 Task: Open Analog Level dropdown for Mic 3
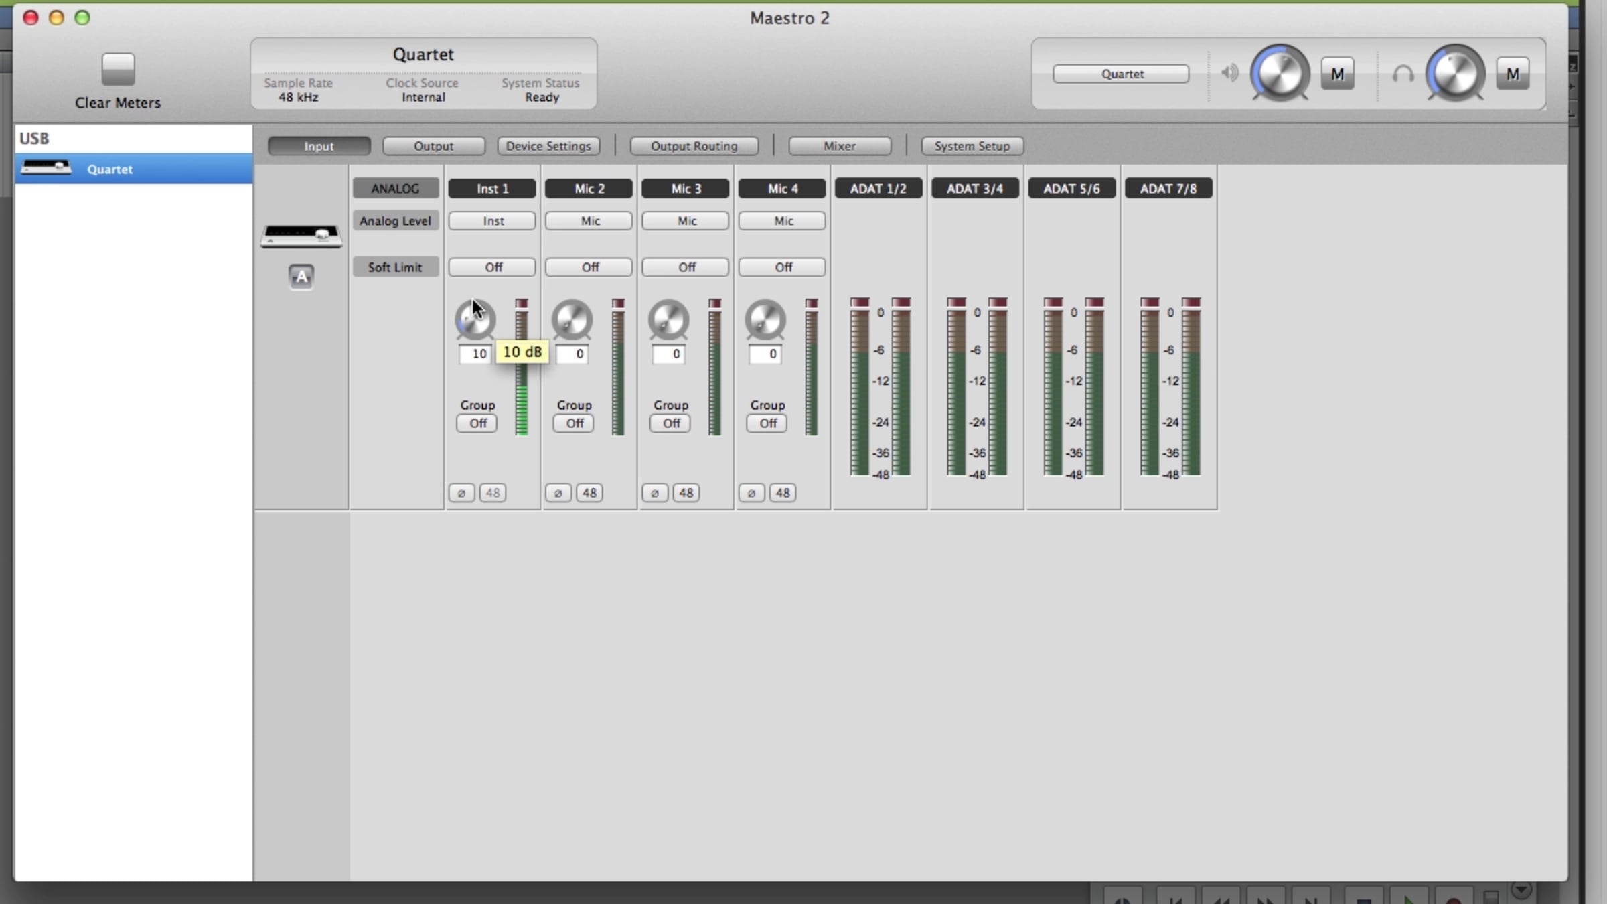(x=686, y=221)
